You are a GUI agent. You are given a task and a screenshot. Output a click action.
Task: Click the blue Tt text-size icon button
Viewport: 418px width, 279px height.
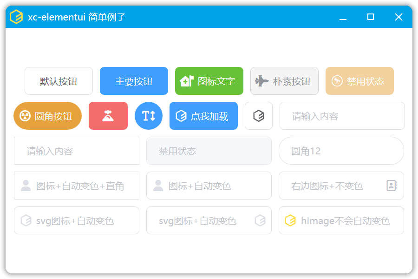click(x=148, y=116)
